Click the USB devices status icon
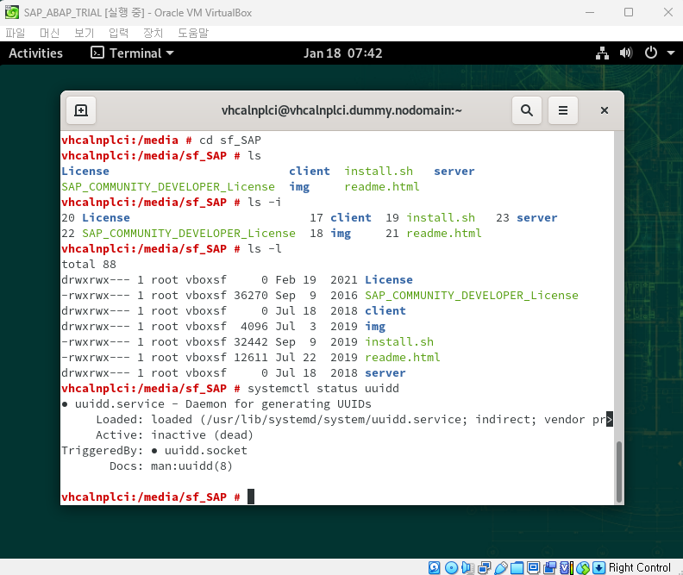Screen dimensions: 683x575 500,567
